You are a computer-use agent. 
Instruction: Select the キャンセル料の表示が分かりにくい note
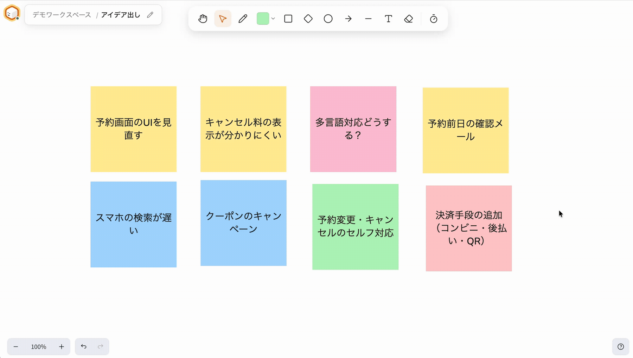pos(243,129)
